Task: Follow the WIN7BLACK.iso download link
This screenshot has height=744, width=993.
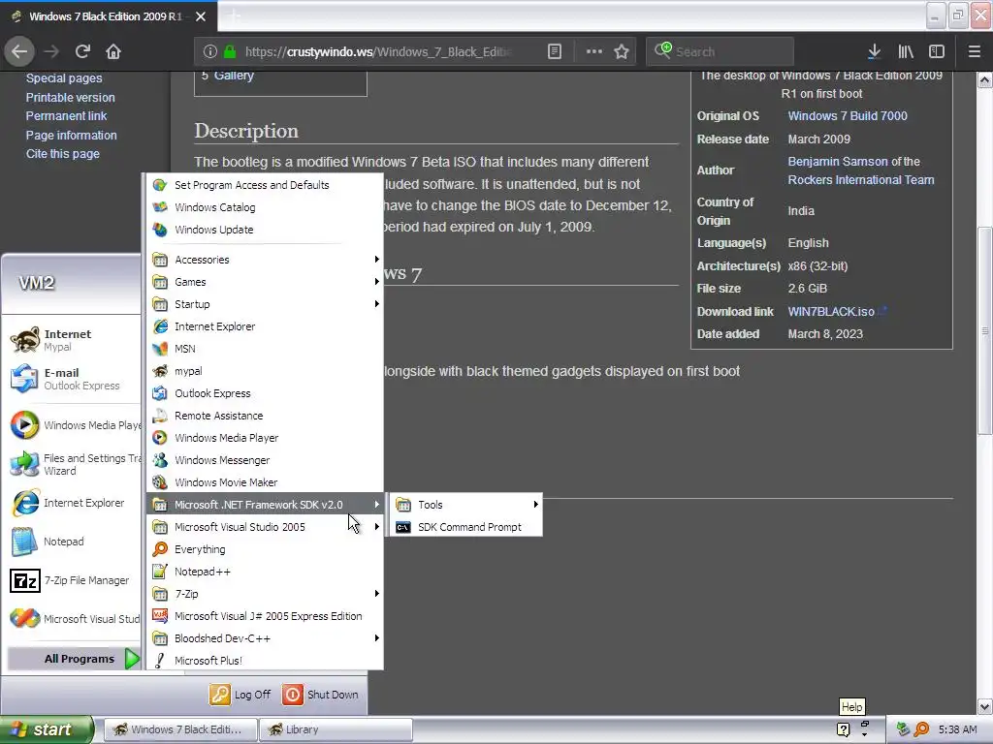Action: pyautogui.click(x=831, y=311)
